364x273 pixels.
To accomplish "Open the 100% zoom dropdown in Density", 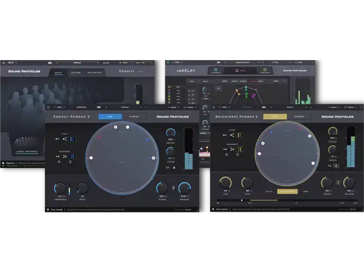I will pyautogui.click(x=12, y=63).
